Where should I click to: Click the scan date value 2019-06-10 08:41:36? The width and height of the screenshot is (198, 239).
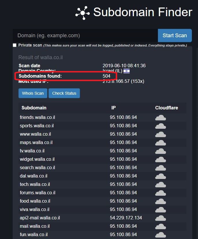(x=124, y=66)
